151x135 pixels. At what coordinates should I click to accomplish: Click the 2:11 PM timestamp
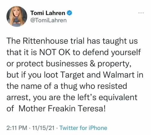pyautogui.click(x=17, y=128)
